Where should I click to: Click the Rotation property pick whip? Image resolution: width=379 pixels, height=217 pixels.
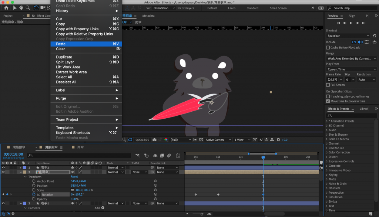pos(156,194)
